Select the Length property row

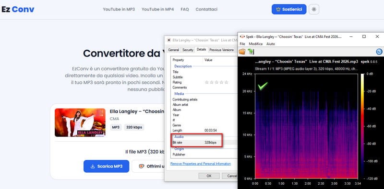pyautogui.click(x=204, y=131)
